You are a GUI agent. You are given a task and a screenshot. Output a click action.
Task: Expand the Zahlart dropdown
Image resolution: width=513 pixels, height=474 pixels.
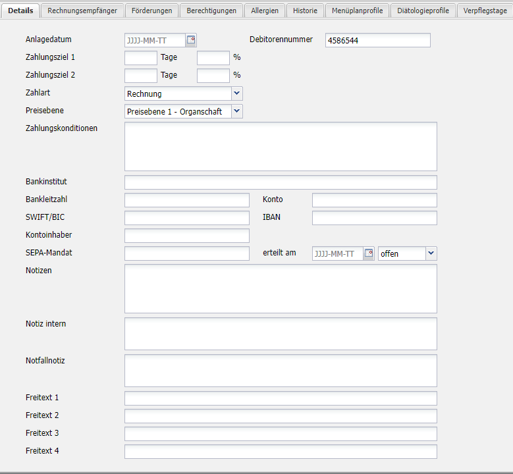pos(237,93)
